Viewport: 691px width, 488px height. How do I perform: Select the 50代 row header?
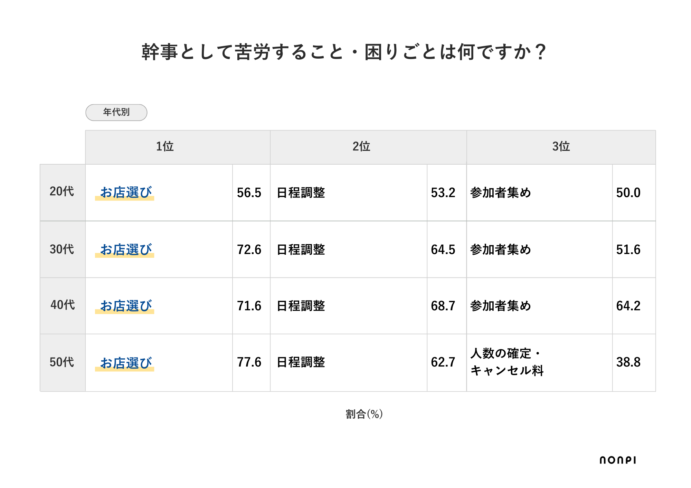(x=62, y=362)
